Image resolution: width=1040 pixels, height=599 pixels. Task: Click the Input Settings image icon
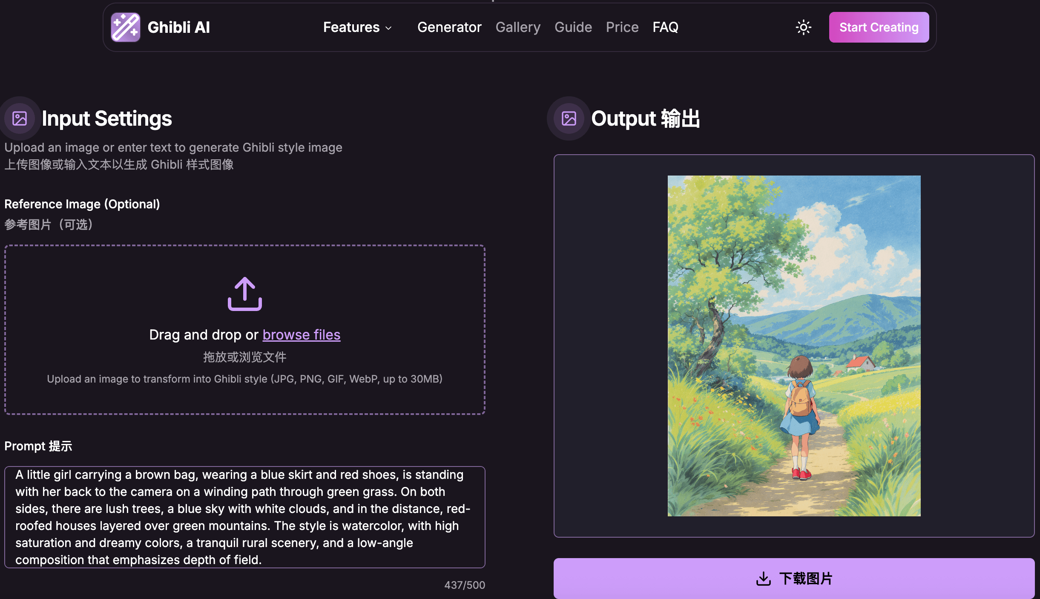click(20, 118)
